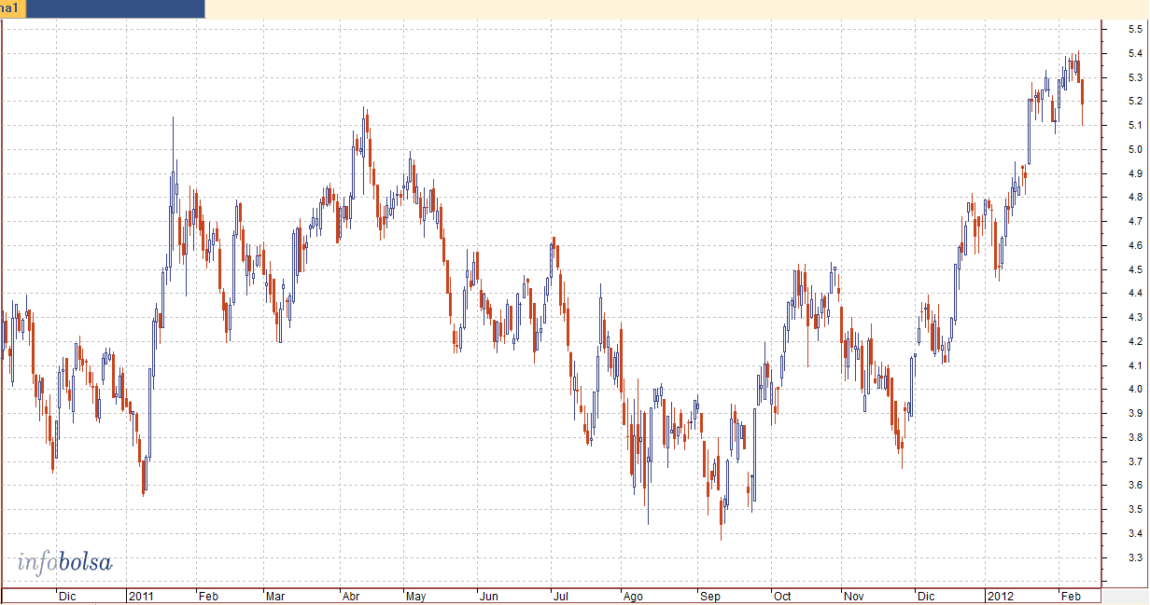Select the orange 'na1' chart tab
This screenshot has height=605, width=1150.
(x=13, y=8)
